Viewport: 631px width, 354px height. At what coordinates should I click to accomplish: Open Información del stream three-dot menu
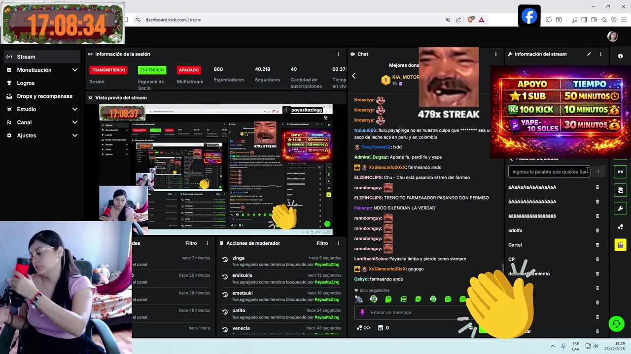600,54
